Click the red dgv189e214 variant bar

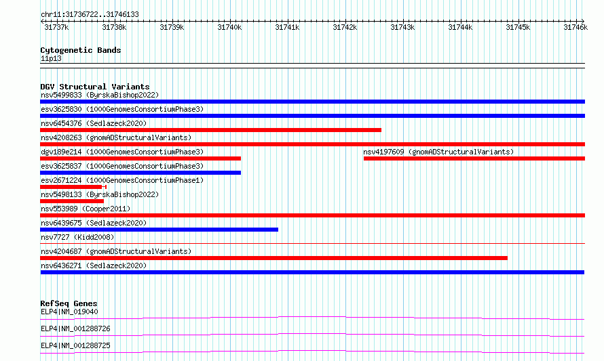(x=140, y=158)
